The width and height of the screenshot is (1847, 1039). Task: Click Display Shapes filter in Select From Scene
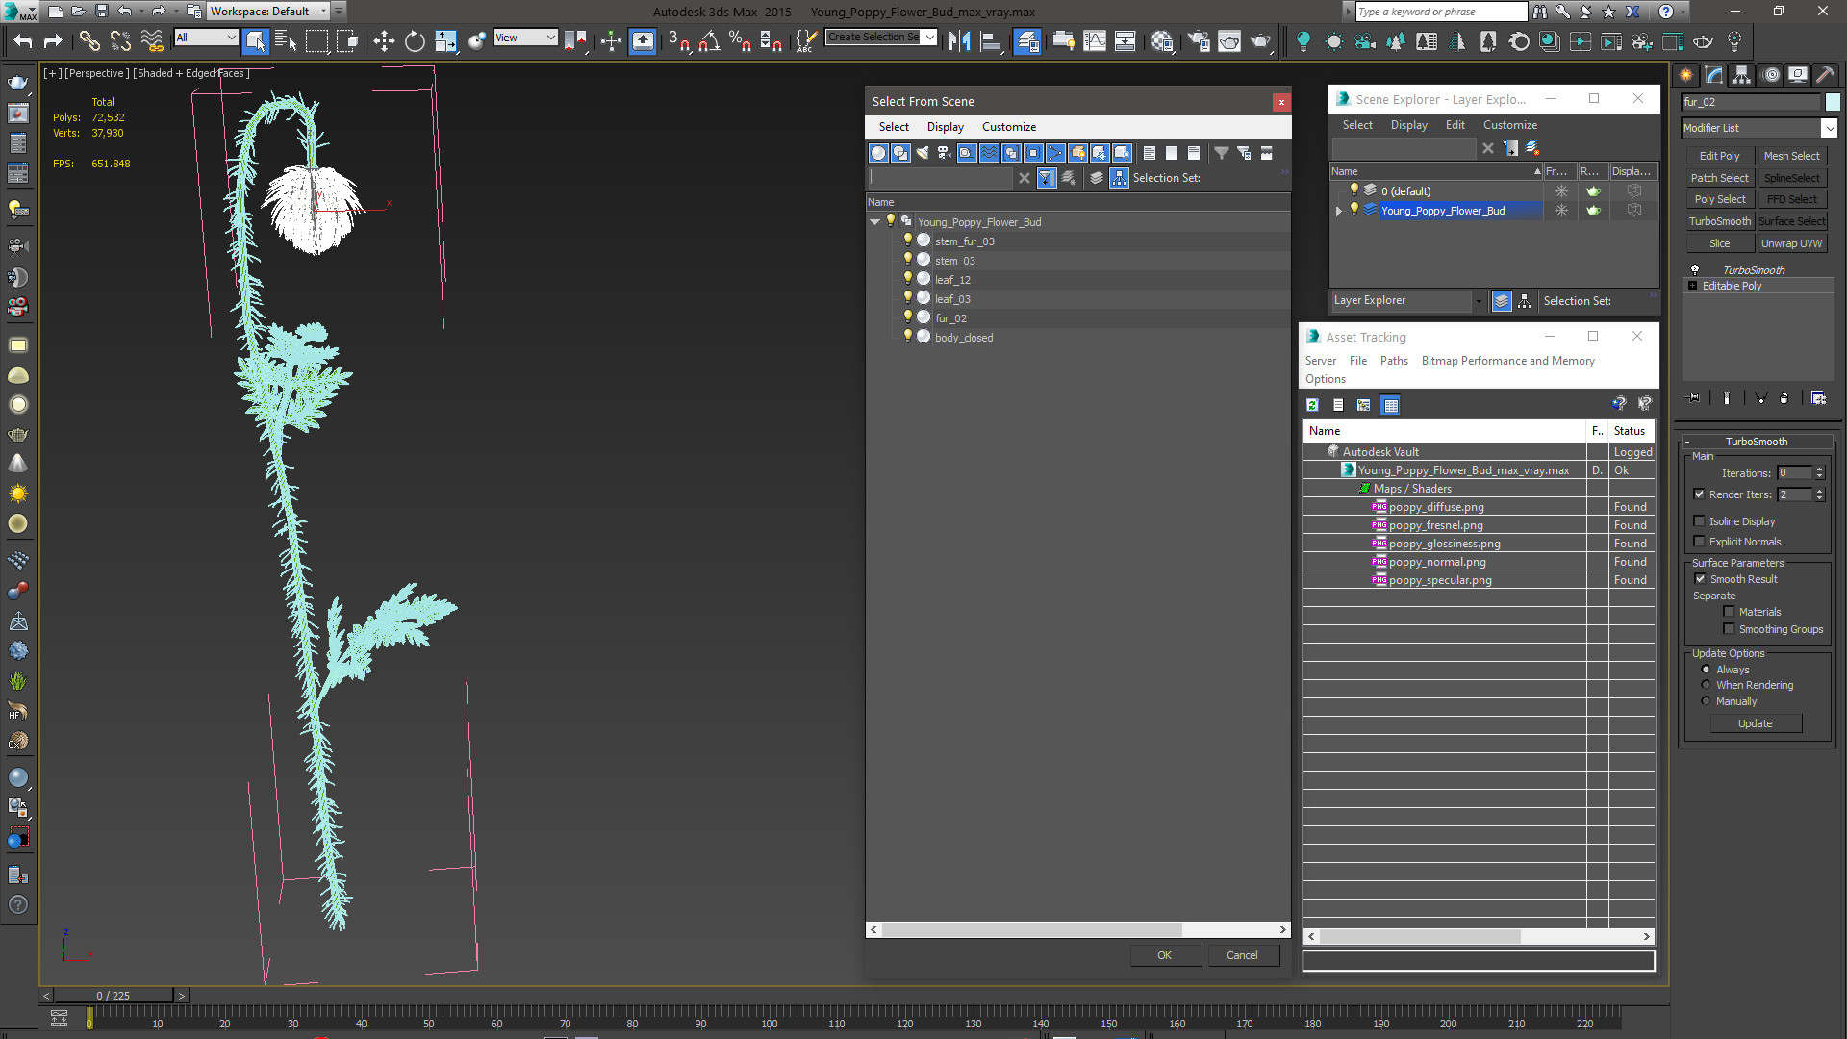pos(900,153)
